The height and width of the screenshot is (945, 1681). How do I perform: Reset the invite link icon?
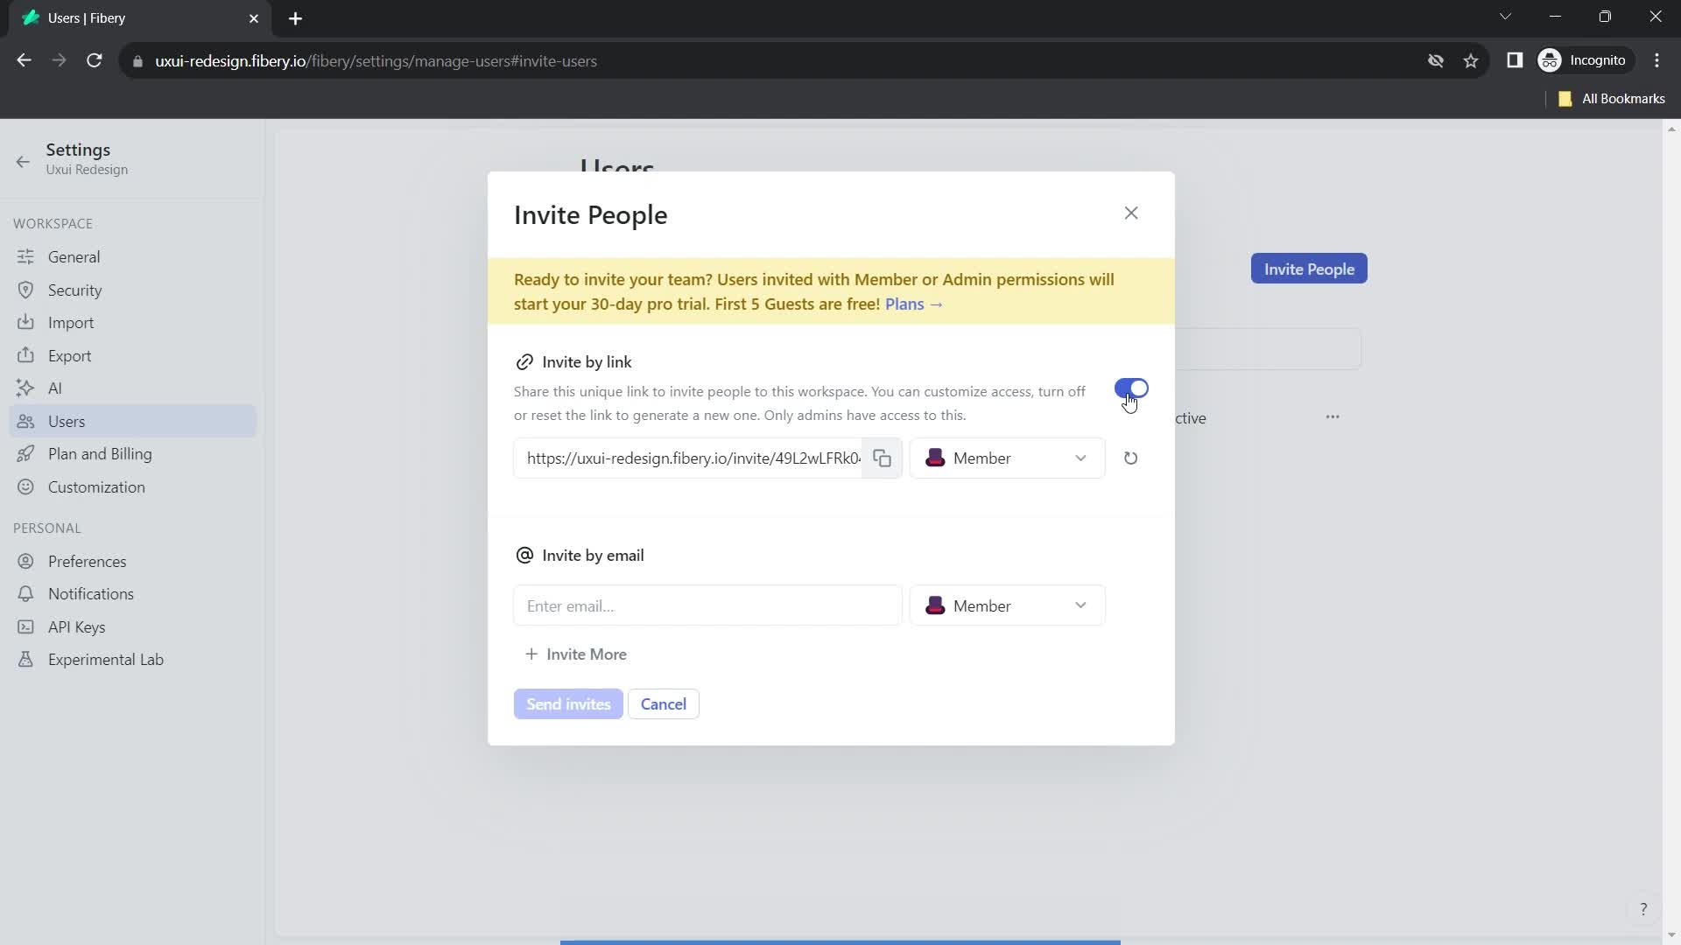click(1130, 458)
